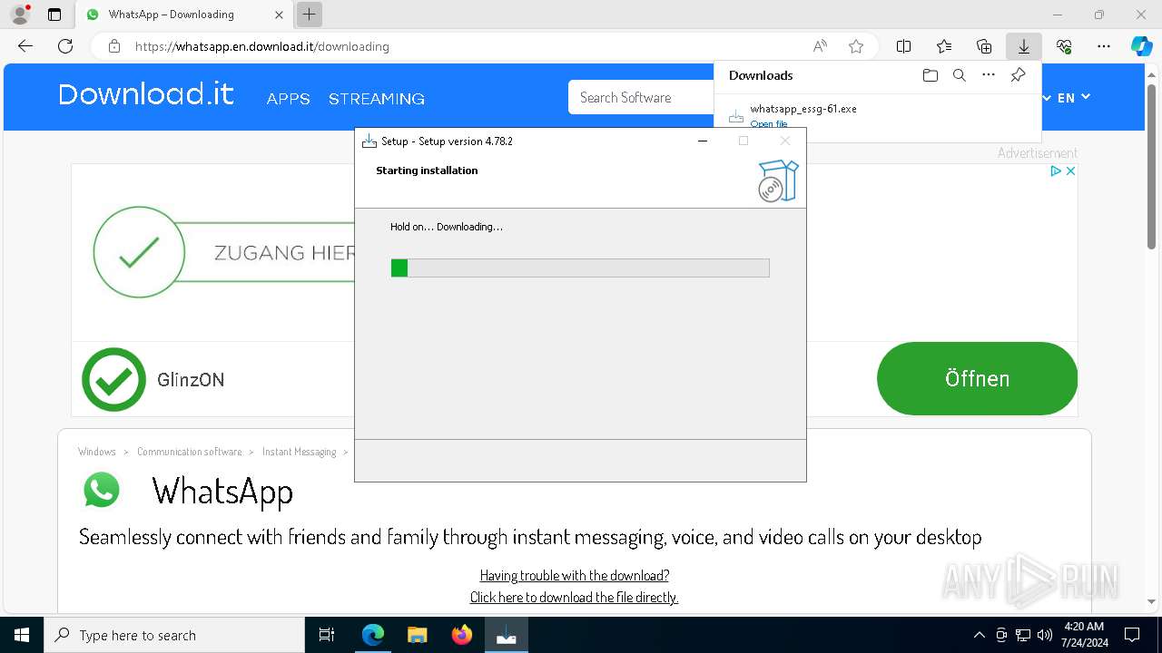Open Edge Settings and more menu
Screen dimensions: 1162x653
click(x=1104, y=46)
